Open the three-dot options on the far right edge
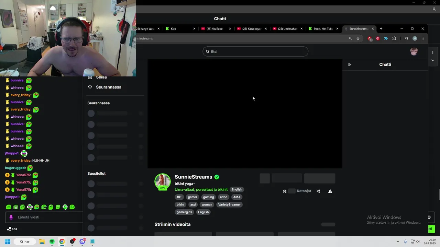This screenshot has height=247, width=440. [433, 52]
